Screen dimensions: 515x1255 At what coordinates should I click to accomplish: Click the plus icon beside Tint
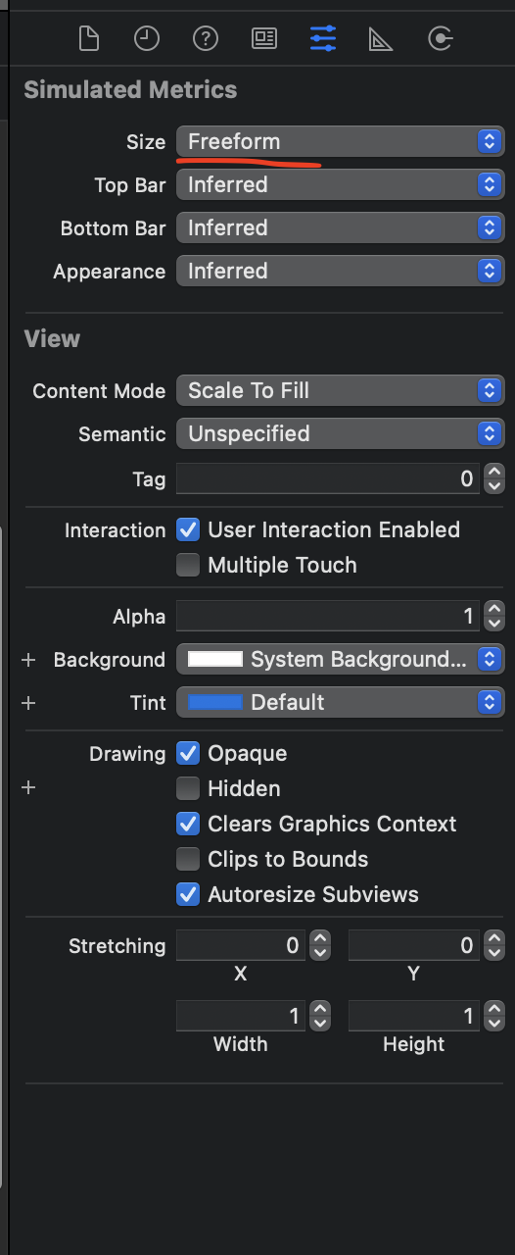click(28, 703)
